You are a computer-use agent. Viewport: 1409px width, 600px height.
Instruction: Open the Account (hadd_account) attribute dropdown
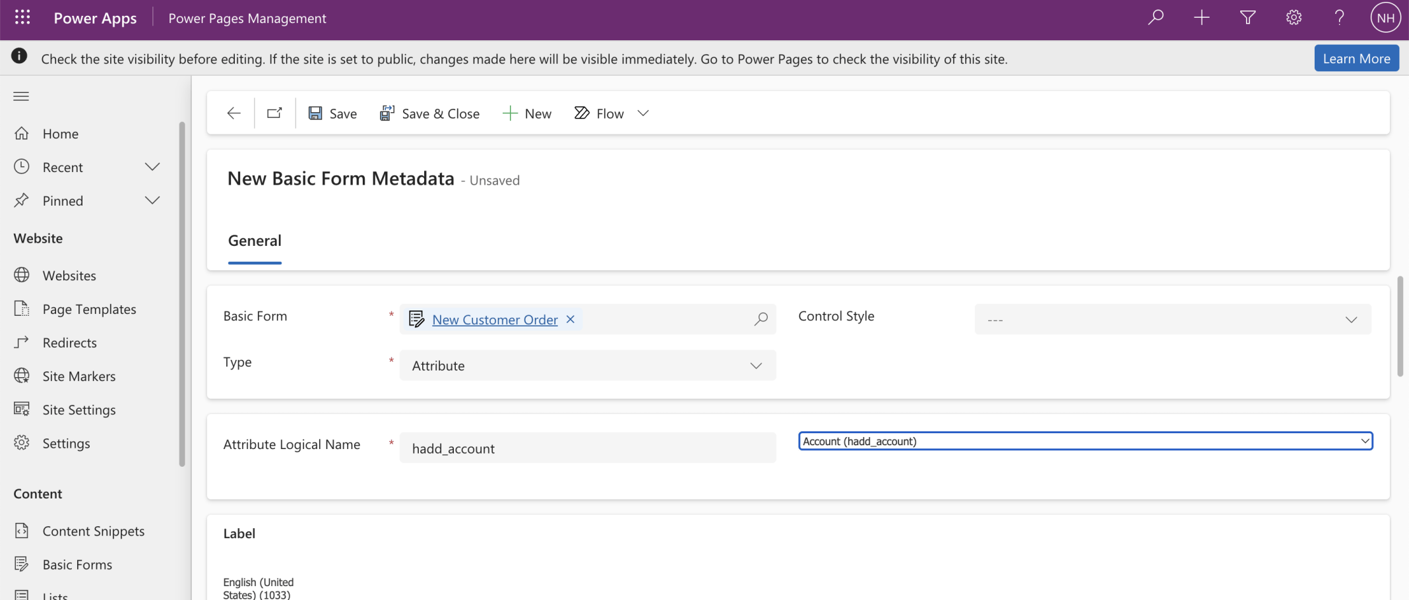coord(1085,441)
